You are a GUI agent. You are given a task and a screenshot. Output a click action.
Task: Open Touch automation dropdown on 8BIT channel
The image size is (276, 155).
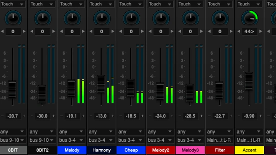click(13, 4)
